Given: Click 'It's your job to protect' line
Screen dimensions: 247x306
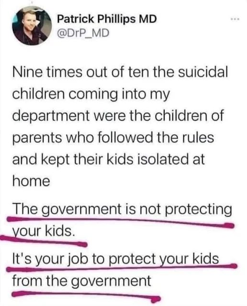Looking at the screenshot, I should (85, 259).
